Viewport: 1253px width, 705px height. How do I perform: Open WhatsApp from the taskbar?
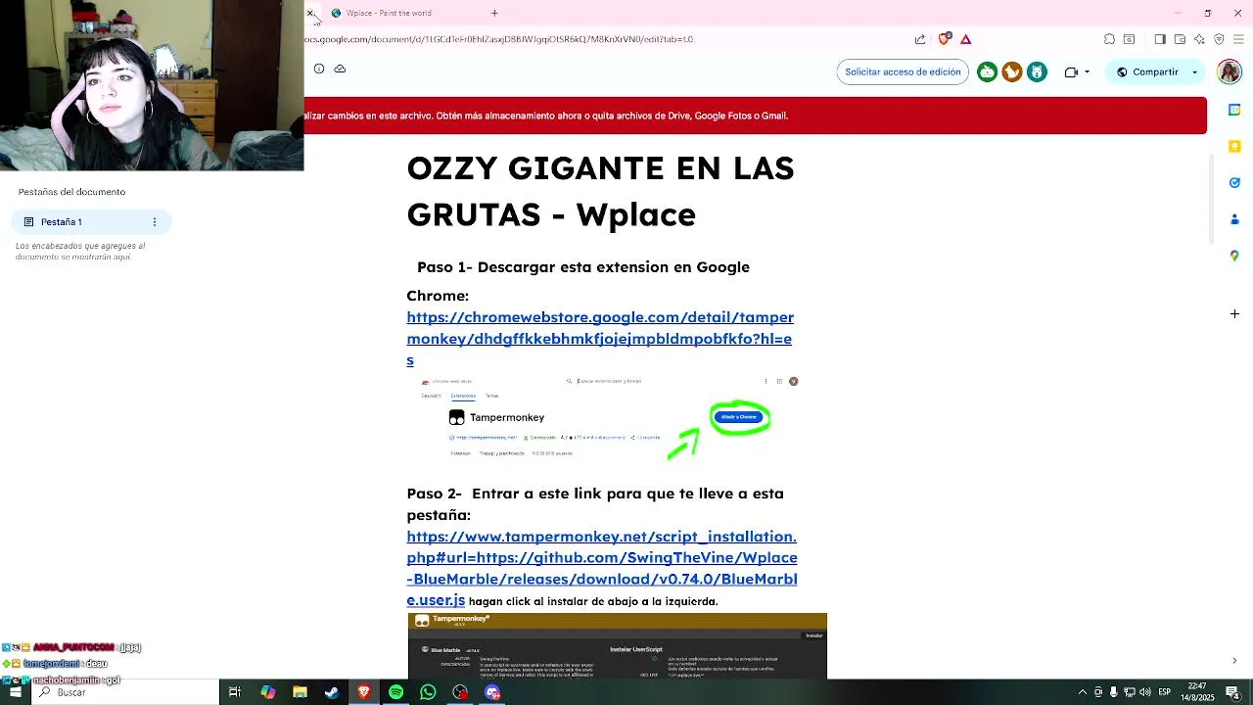pos(428,692)
